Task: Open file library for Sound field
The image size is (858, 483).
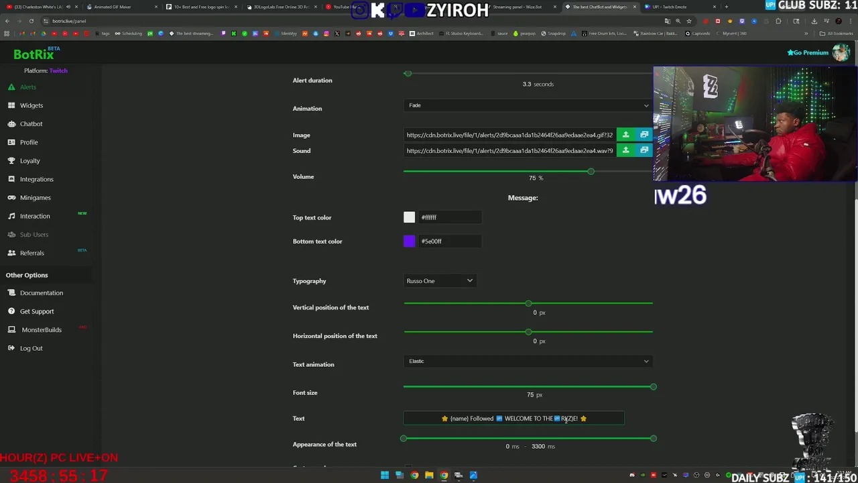Action: (644, 150)
